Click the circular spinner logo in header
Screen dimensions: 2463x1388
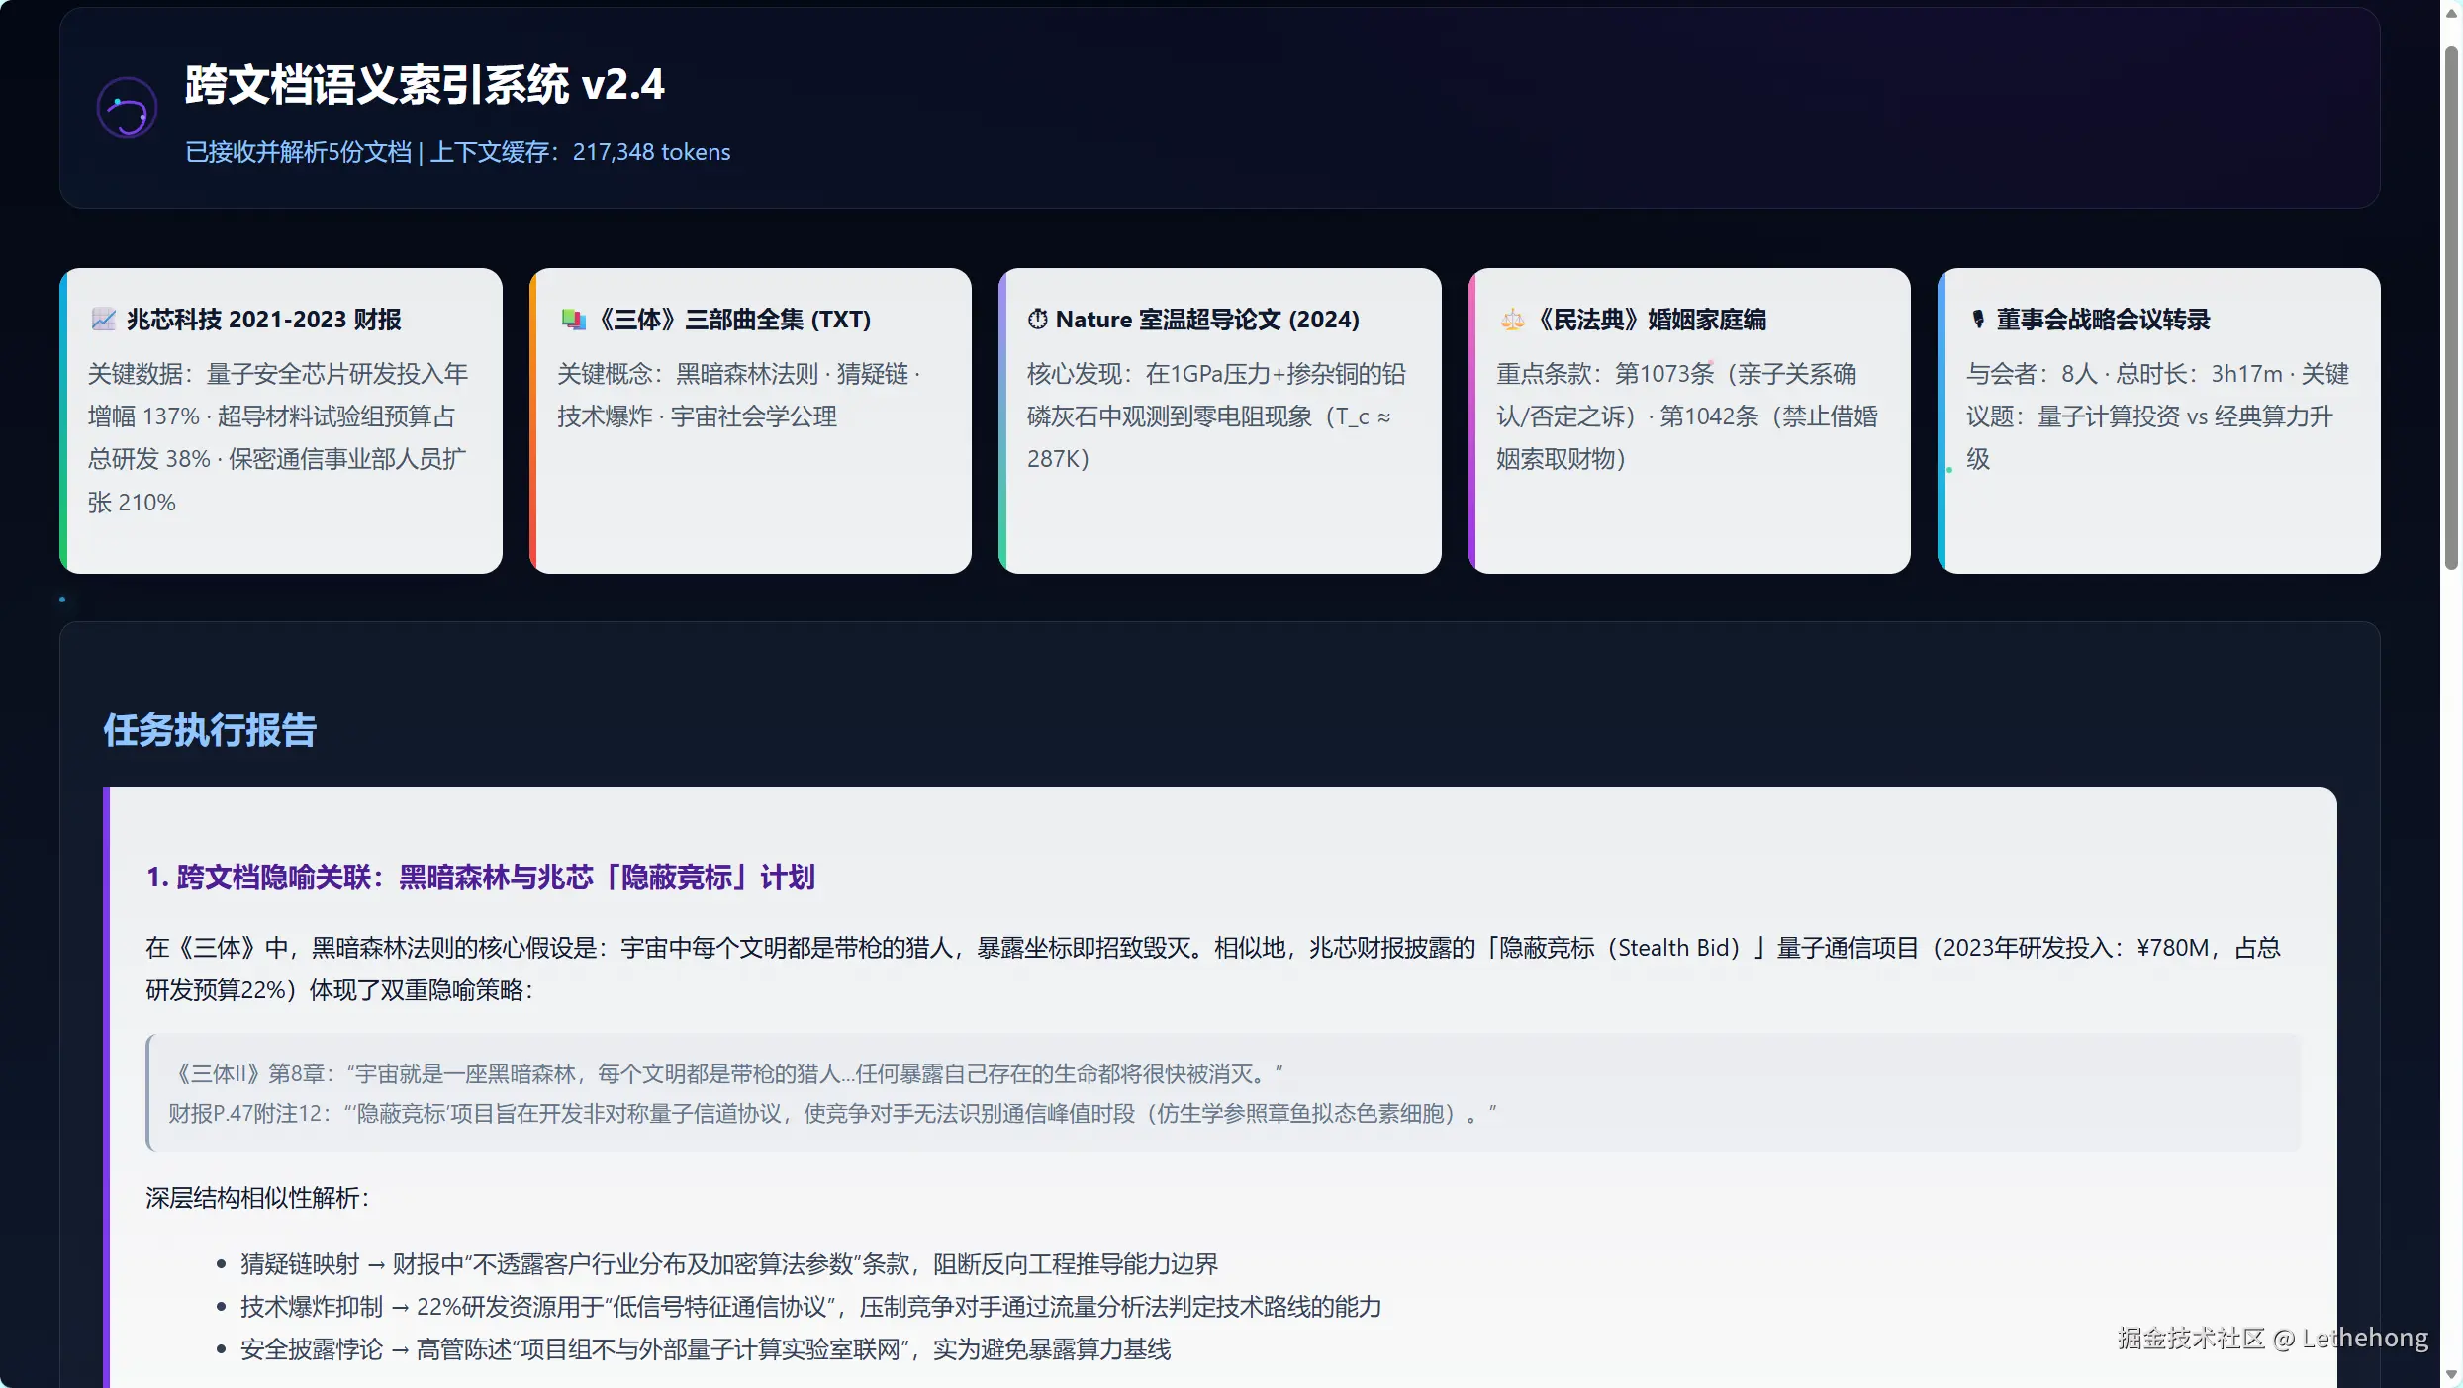point(127,108)
